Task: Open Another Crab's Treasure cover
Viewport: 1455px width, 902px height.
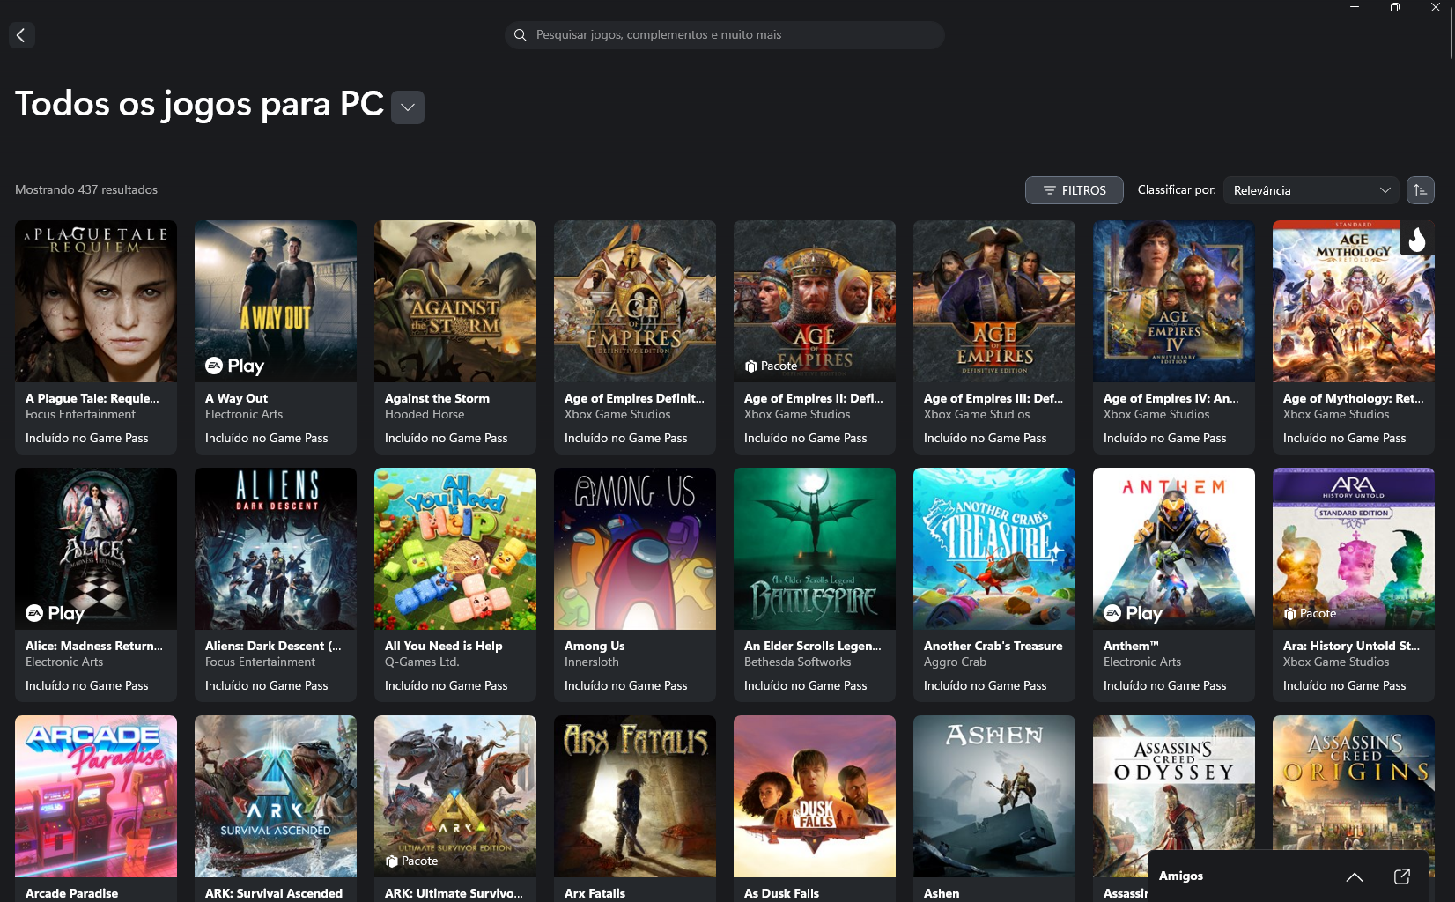Action: [x=994, y=549]
